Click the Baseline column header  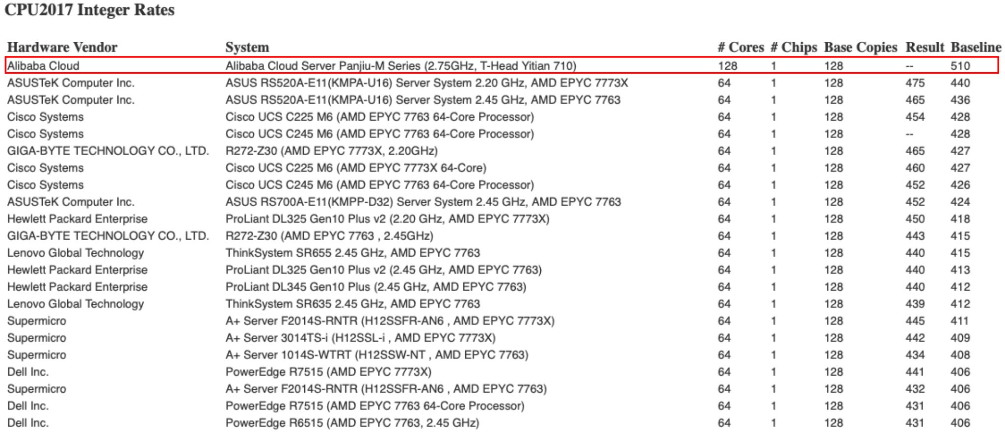tap(976, 48)
